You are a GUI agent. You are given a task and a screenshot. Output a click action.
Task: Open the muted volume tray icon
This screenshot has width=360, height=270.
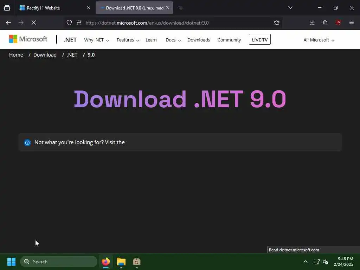pos(326,262)
